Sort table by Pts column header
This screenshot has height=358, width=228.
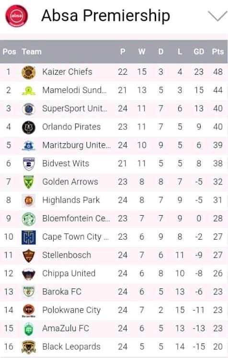click(x=218, y=52)
